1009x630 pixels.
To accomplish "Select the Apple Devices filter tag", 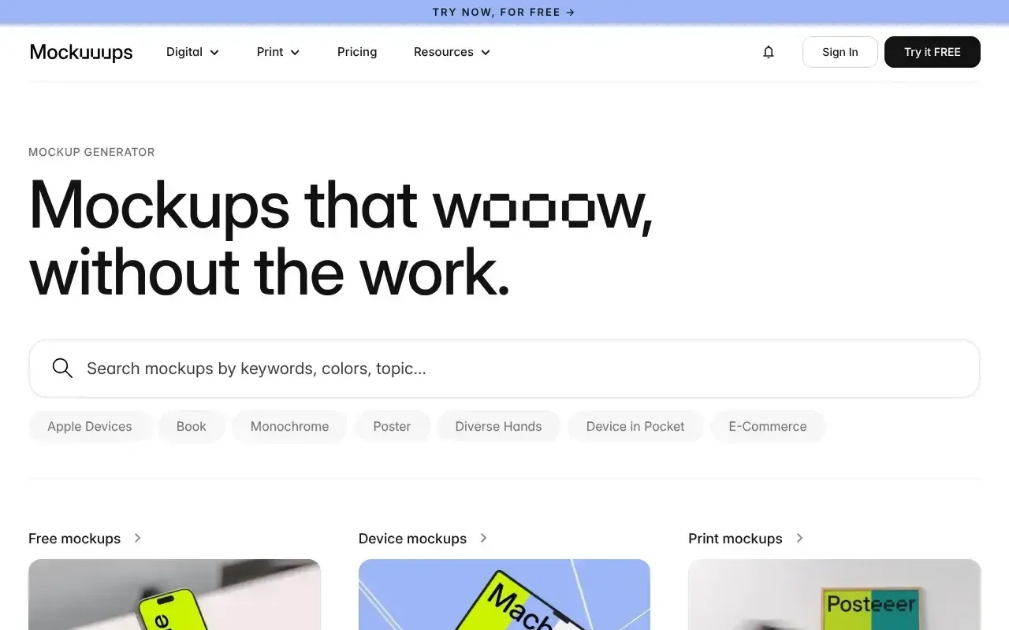I will point(89,426).
